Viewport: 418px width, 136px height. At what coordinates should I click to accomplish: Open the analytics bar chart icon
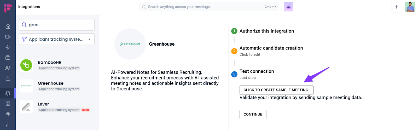pos(8,125)
